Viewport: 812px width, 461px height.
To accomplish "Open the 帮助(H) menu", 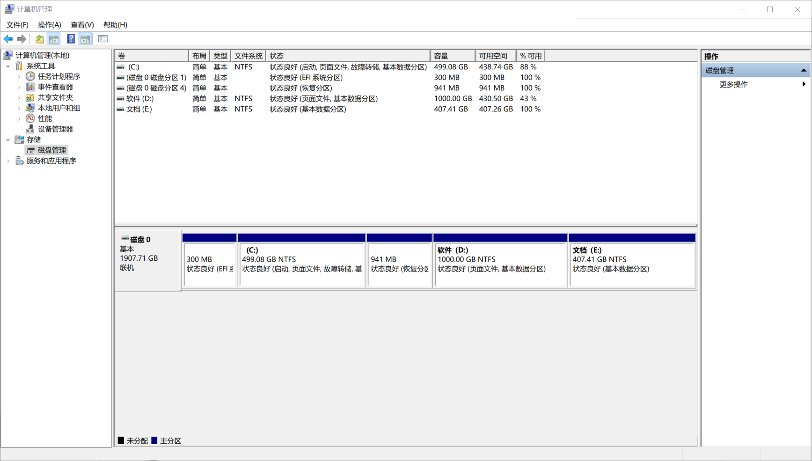I will coord(115,25).
